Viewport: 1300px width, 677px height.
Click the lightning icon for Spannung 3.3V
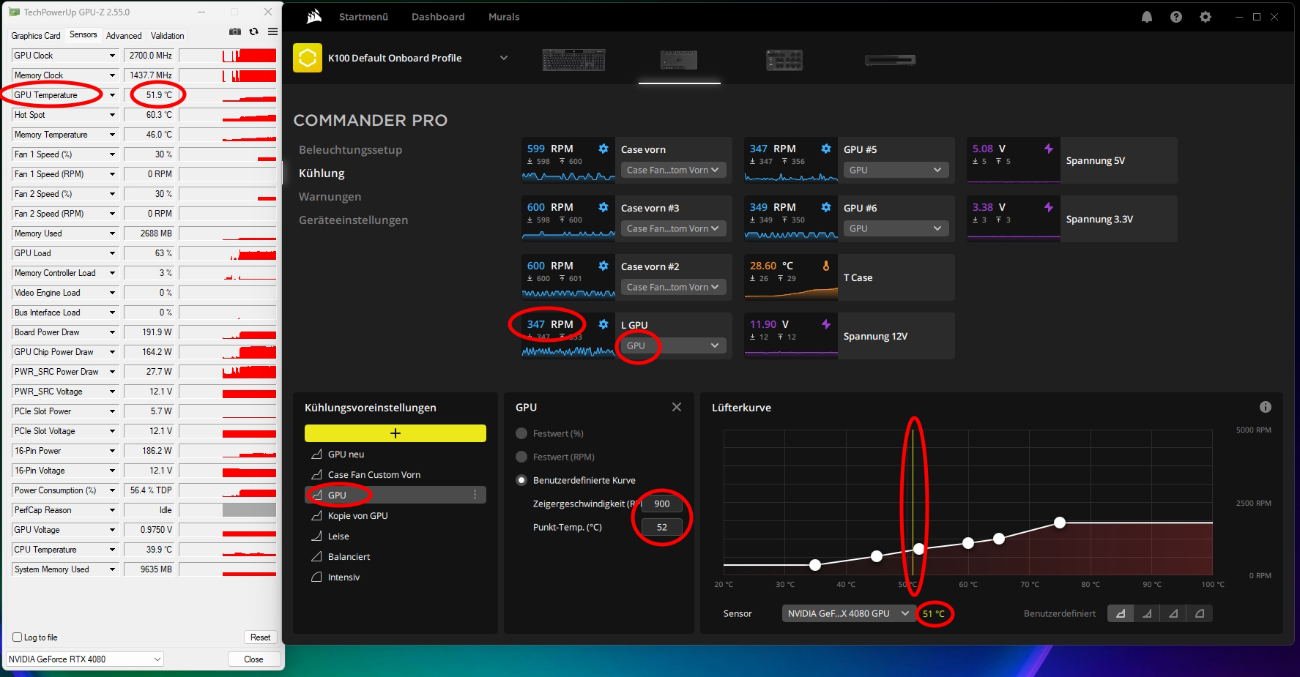1049,207
